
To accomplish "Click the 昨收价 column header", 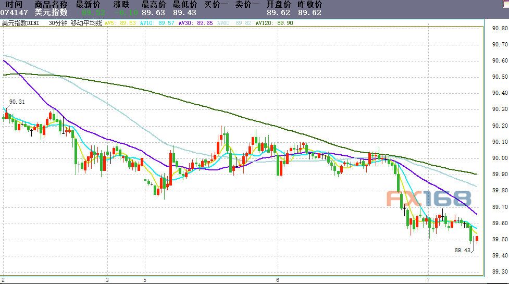I will pyautogui.click(x=309, y=5).
